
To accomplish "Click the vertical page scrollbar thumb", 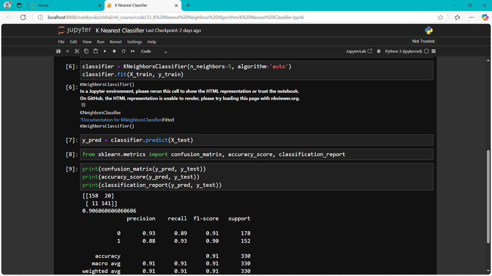I will point(488,196).
